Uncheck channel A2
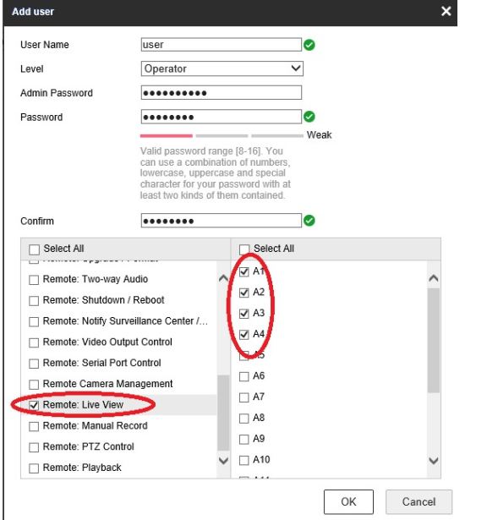 (244, 293)
